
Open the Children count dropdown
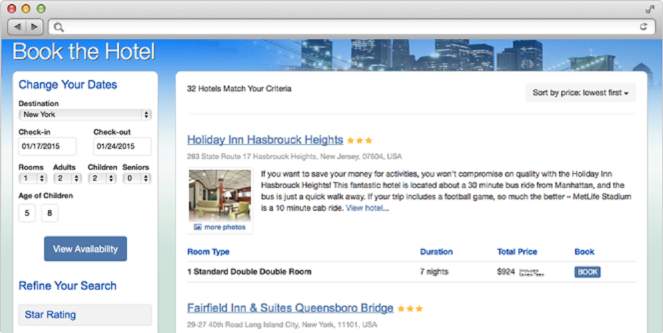(102, 178)
